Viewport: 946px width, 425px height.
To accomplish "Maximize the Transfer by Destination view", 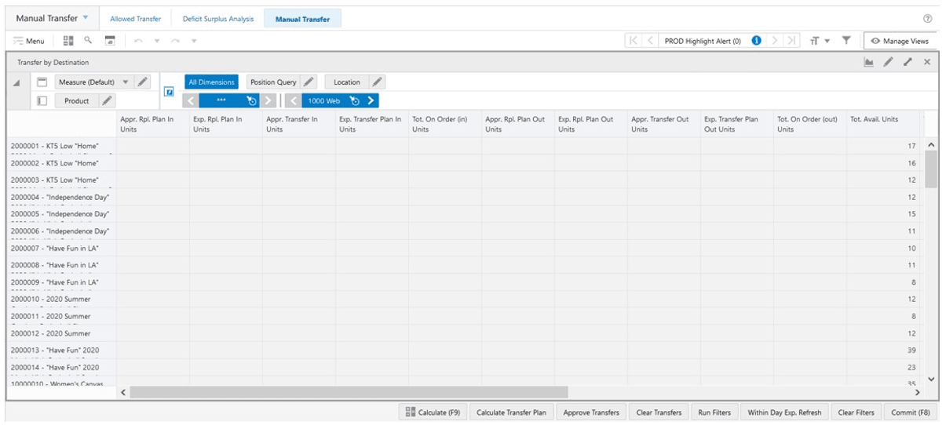I will (908, 62).
